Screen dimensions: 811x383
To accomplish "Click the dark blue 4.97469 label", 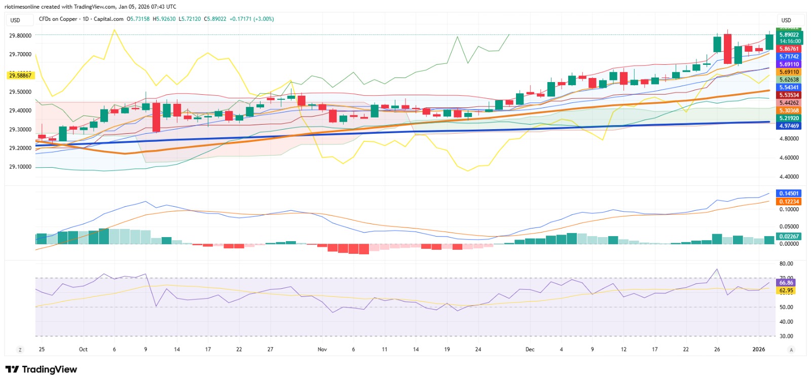I will pyautogui.click(x=789, y=126).
